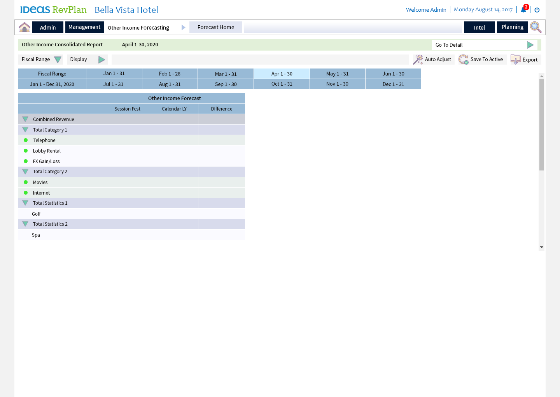
Task: Click the Save To Active icon
Action: [x=464, y=60]
